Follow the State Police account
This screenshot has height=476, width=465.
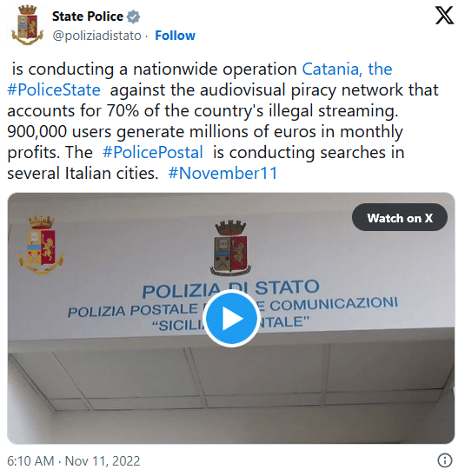coord(175,36)
